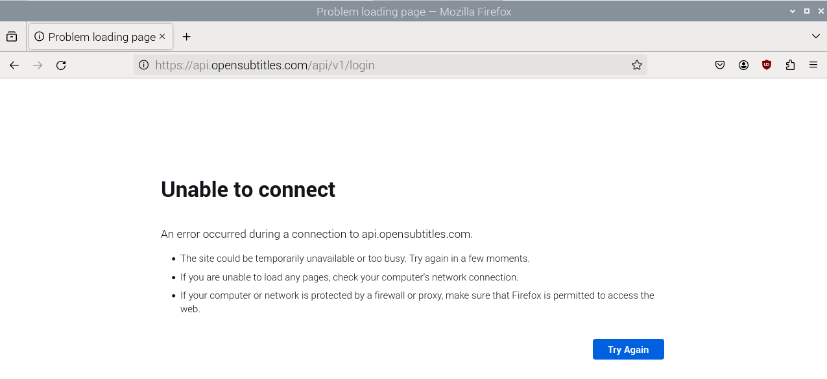The image size is (827, 379).
Task: Open the List all tabs dropdown
Action: (x=816, y=36)
